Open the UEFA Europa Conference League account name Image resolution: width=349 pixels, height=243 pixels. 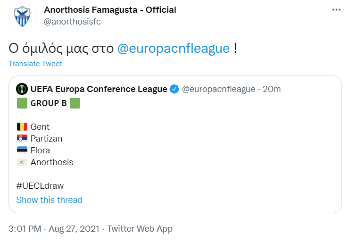pos(99,89)
